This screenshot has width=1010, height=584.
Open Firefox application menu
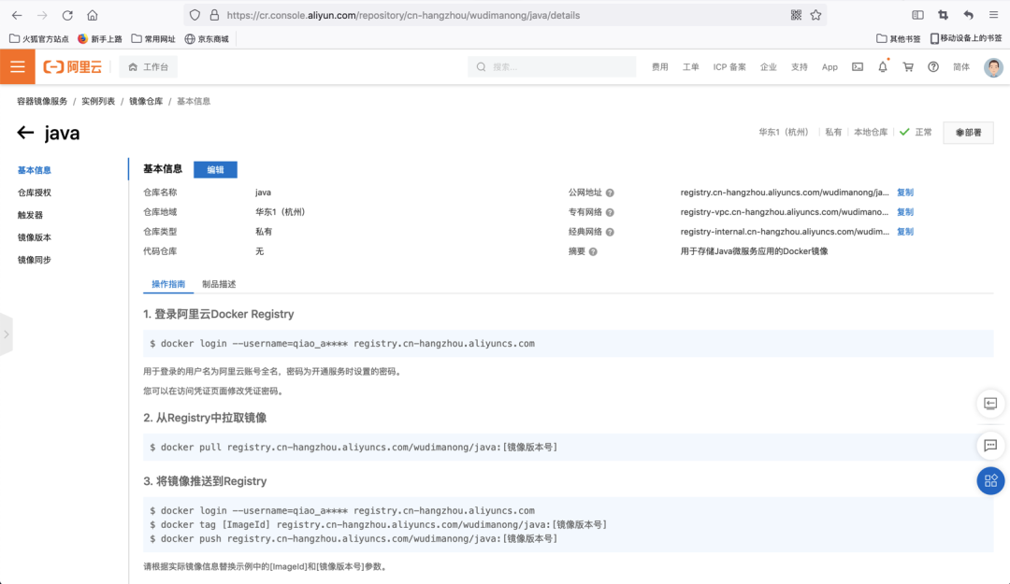pos(994,15)
